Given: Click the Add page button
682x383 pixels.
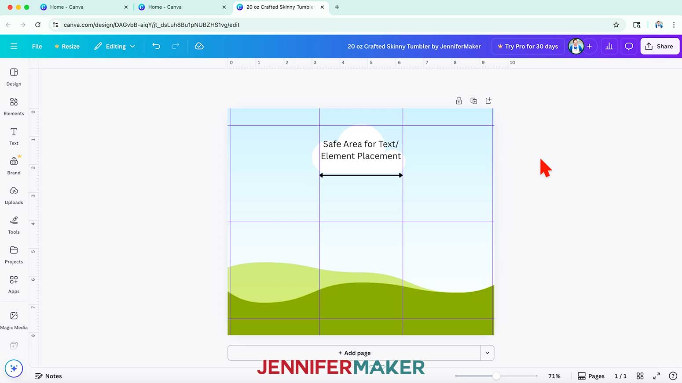Looking at the screenshot, I should pyautogui.click(x=354, y=353).
